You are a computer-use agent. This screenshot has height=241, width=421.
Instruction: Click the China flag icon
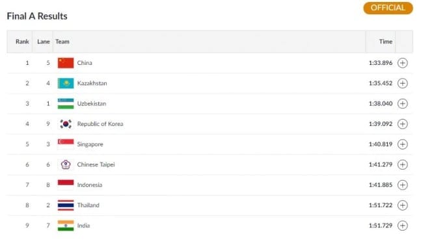pos(66,63)
